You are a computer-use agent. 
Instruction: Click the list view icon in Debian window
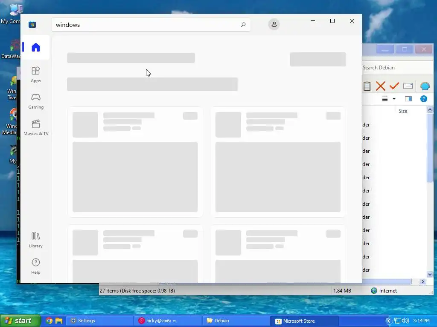point(385,99)
